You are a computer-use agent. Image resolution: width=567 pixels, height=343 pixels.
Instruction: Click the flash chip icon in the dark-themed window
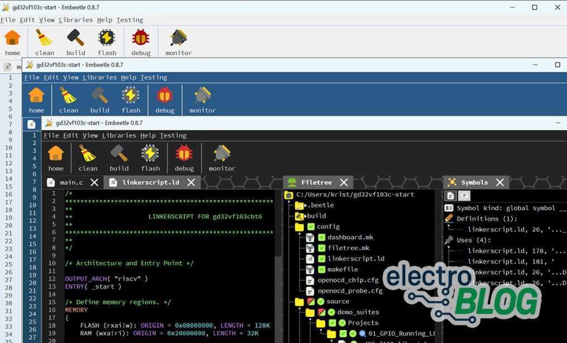tap(150, 154)
